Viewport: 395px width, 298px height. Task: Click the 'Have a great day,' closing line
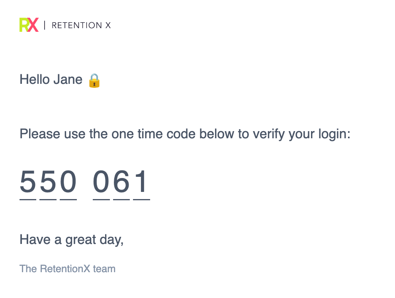click(72, 240)
